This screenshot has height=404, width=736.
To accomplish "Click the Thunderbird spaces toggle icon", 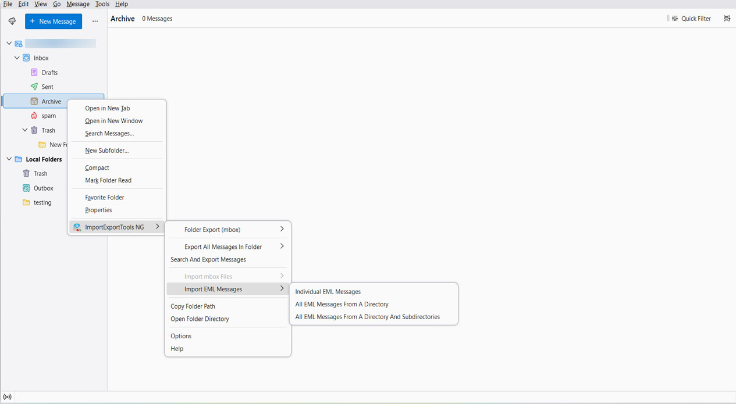I will coord(12,20).
